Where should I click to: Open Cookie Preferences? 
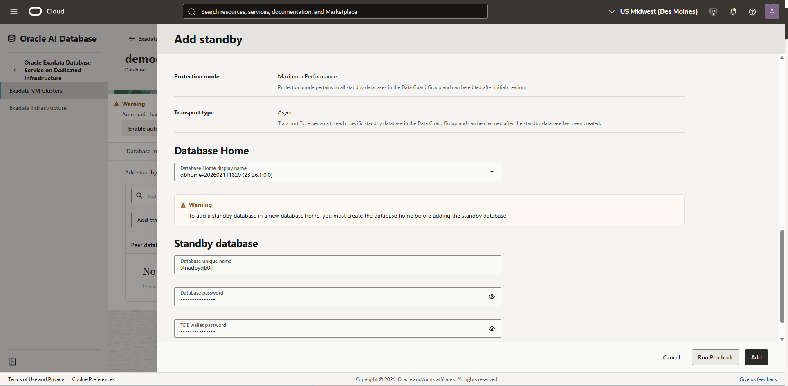[93, 379]
